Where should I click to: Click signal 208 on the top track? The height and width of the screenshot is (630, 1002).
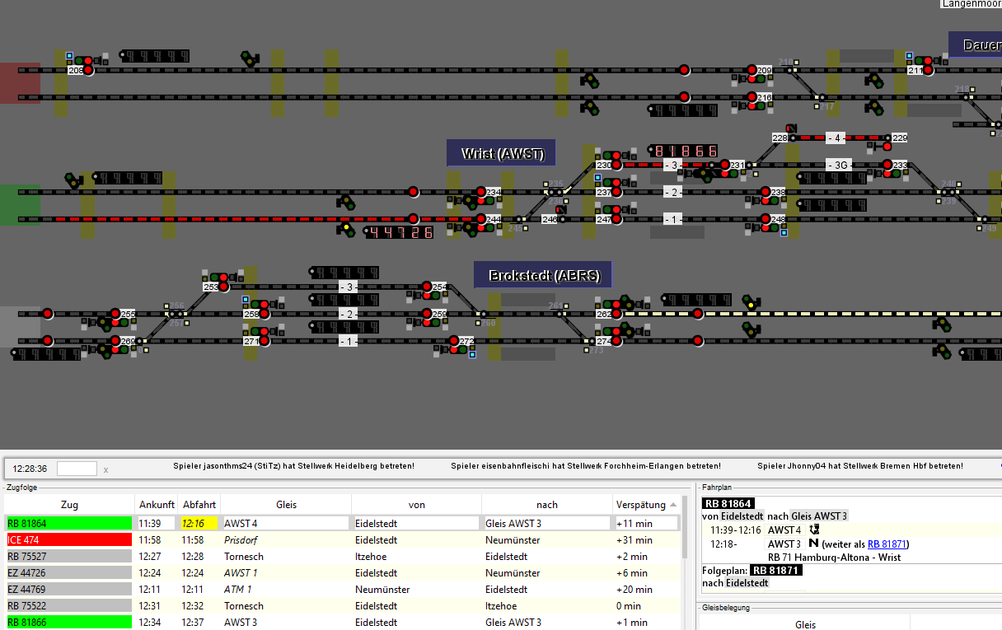(x=88, y=70)
